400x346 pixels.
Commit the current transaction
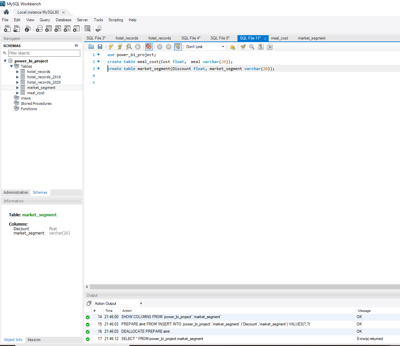pos(160,46)
